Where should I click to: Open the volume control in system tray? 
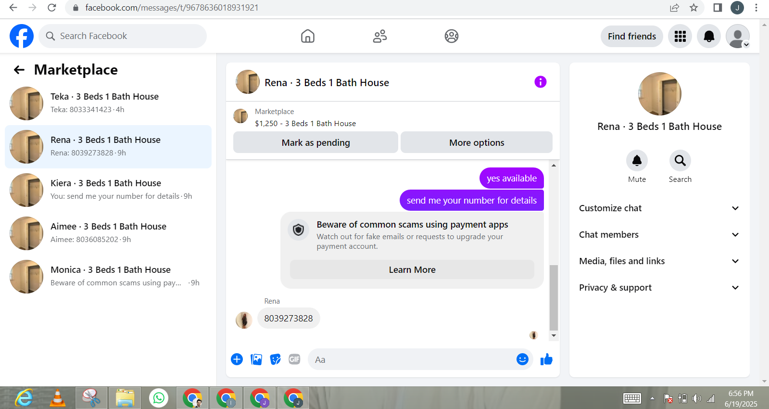click(x=696, y=398)
